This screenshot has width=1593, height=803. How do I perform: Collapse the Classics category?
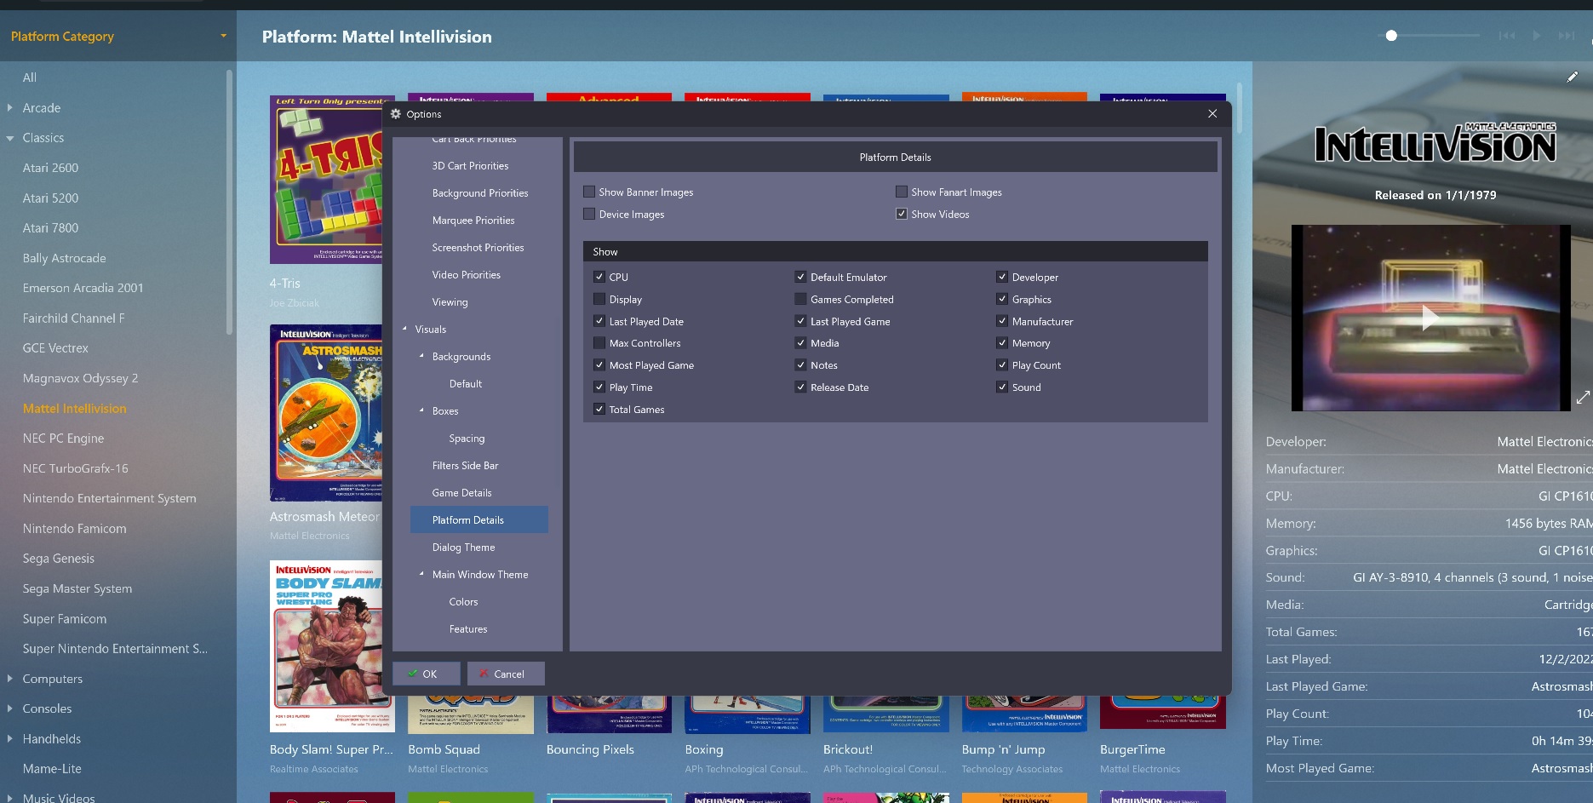(x=10, y=138)
